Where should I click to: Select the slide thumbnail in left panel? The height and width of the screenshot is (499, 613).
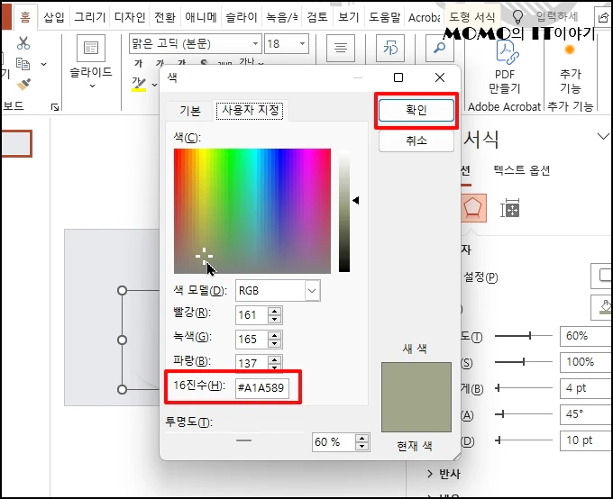(x=16, y=144)
